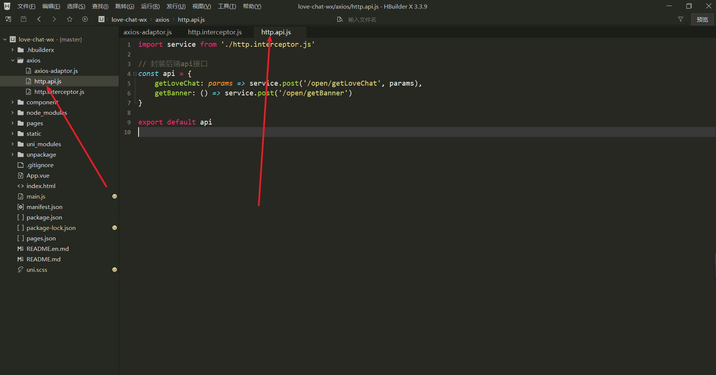Expand the node_modules folder
This screenshot has width=716, height=375.
[x=12, y=113]
